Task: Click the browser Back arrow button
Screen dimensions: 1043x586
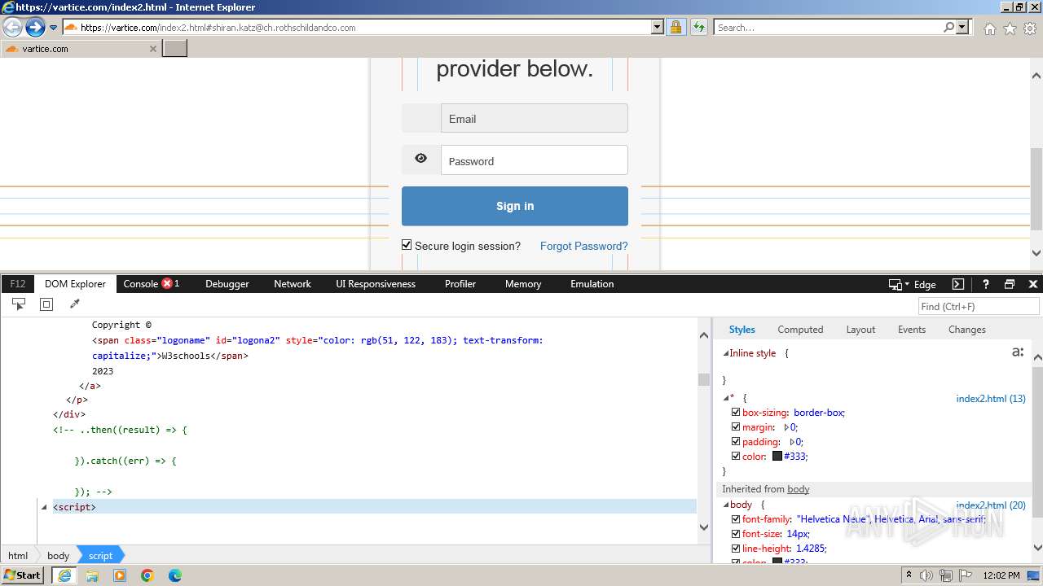Action: coord(12,27)
